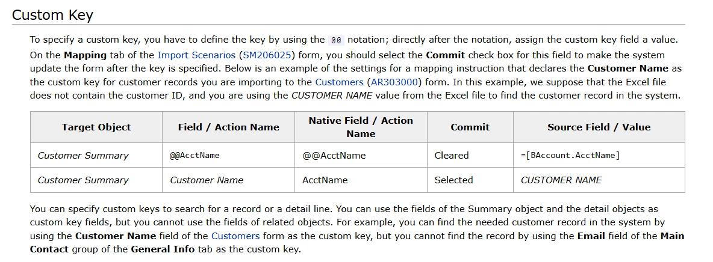Open the Import Scenarios link
This screenshot has height=262, width=713.
(196, 55)
